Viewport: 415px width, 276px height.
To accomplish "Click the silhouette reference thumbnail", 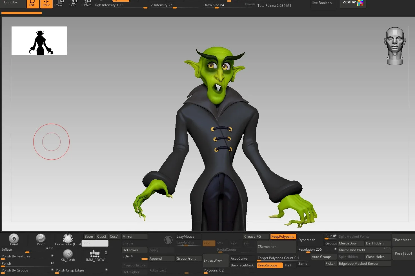I will click(x=39, y=41).
